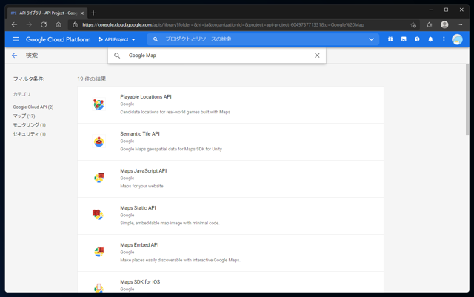The height and width of the screenshot is (297, 474).
Task: Open the Google account avatar
Action: [x=457, y=39]
